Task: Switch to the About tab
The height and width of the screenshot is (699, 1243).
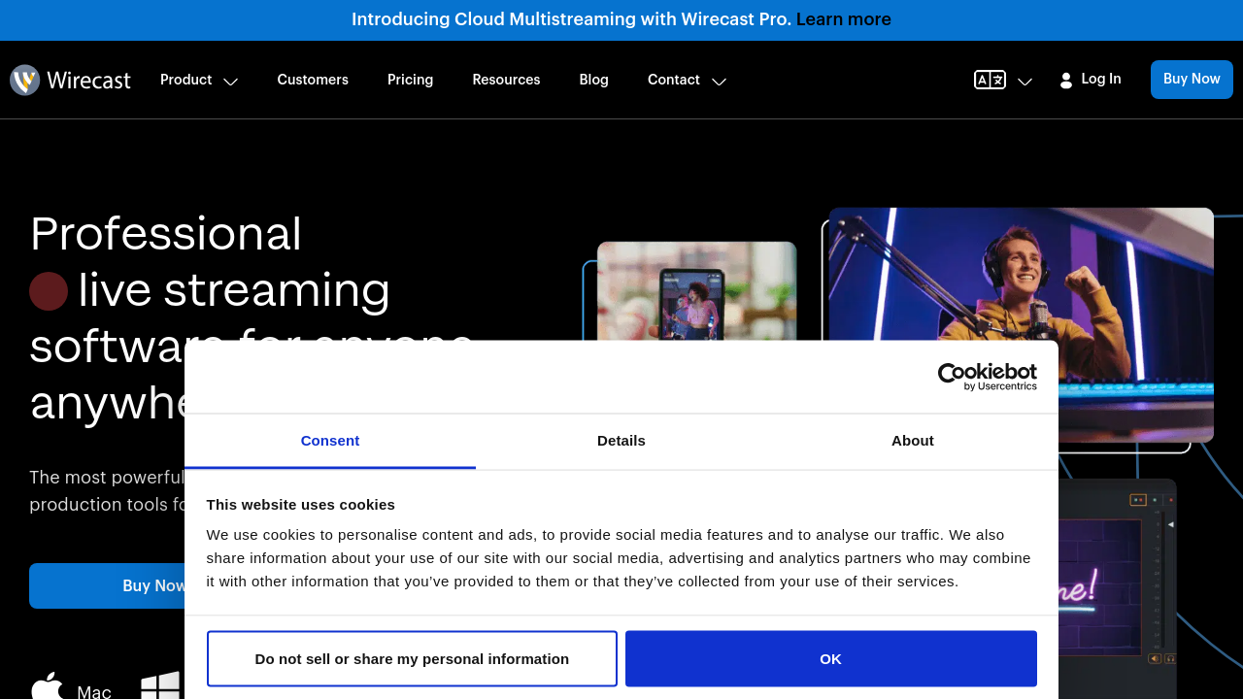Action: point(913,441)
